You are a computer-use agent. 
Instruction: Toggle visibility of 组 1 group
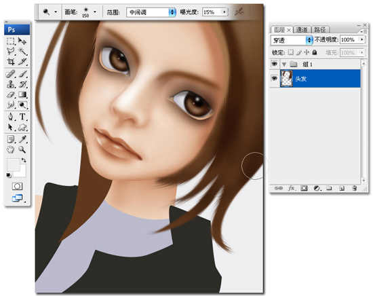[274, 64]
